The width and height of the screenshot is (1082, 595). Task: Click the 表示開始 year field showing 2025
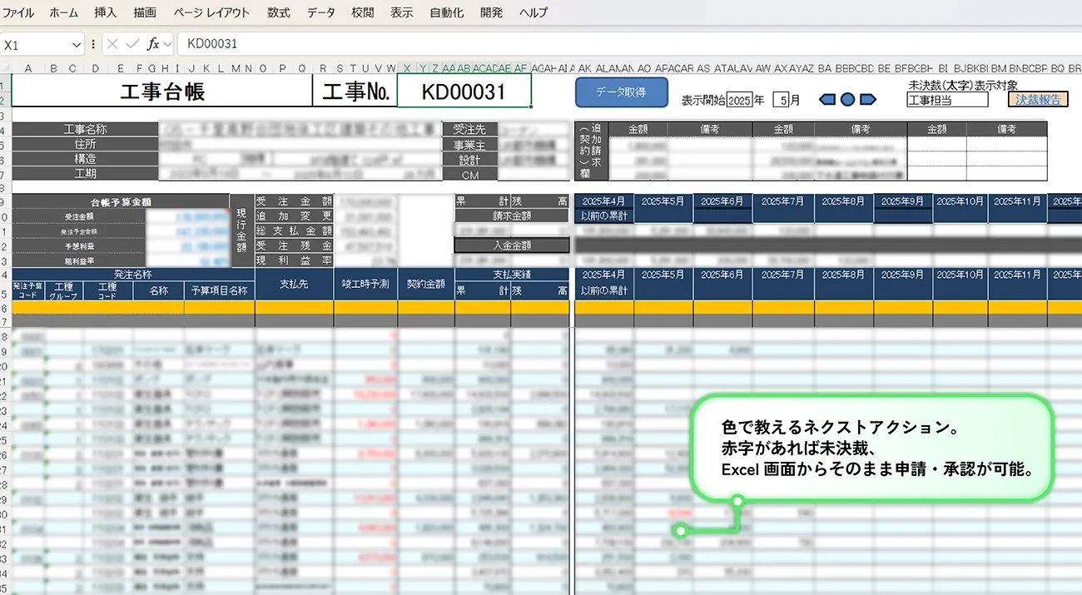click(739, 99)
